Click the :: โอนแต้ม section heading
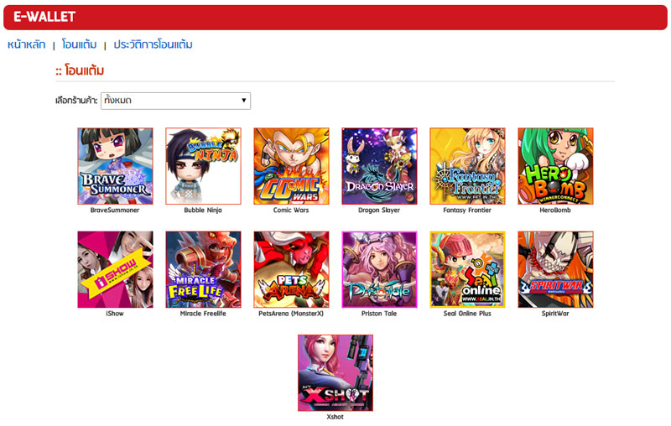 point(80,70)
